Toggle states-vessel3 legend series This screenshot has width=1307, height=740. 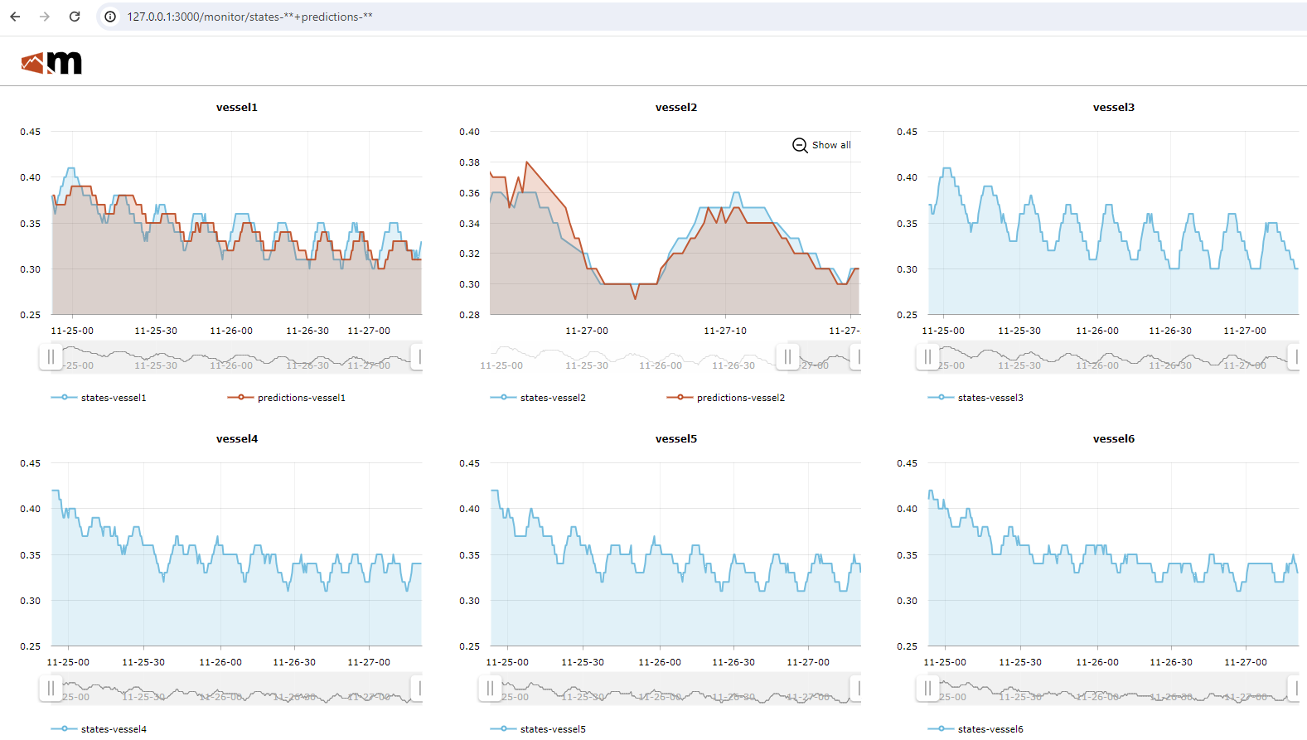click(x=975, y=398)
